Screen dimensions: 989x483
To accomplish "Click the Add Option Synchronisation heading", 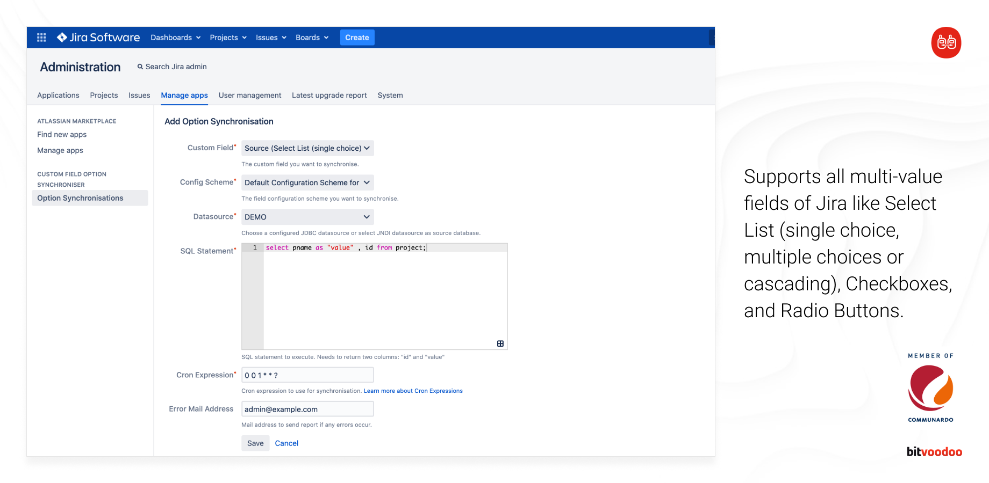I will (219, 122).
